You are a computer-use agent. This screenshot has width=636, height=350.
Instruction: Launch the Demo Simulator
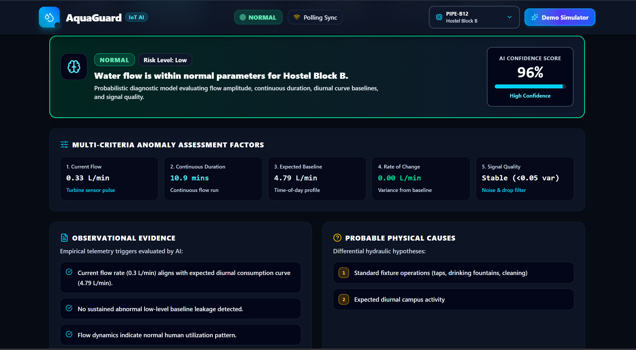[560, 17]
